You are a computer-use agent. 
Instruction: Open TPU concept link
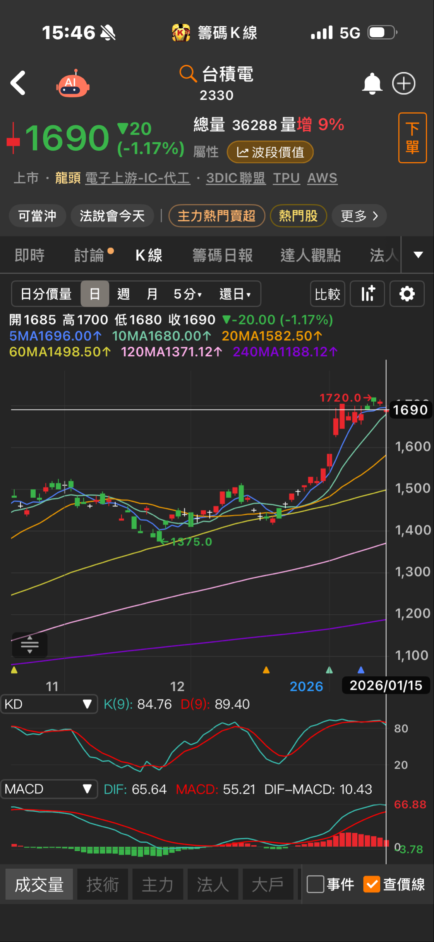click(x=286, y=178)
